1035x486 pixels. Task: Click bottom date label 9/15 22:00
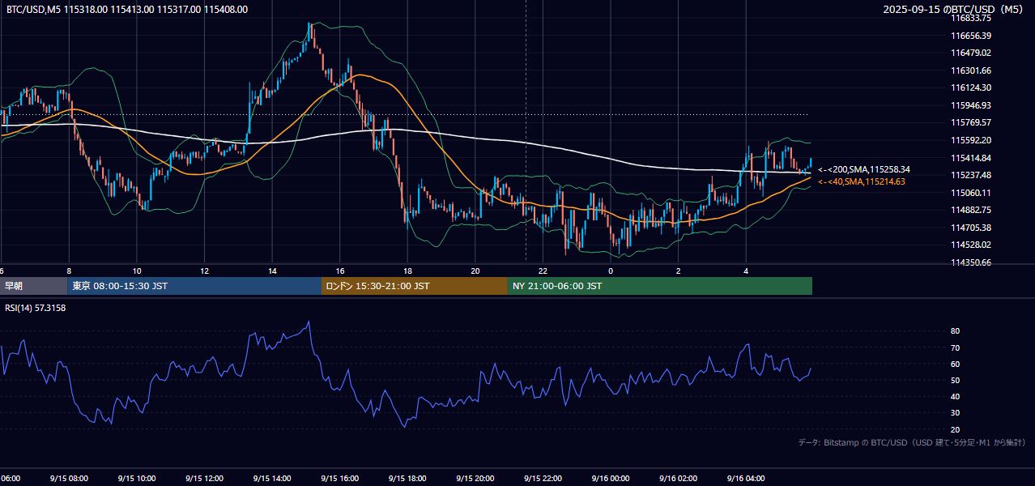click(543, 478)
